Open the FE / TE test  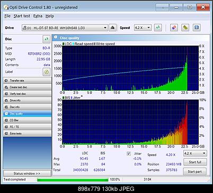coord(27,127)
